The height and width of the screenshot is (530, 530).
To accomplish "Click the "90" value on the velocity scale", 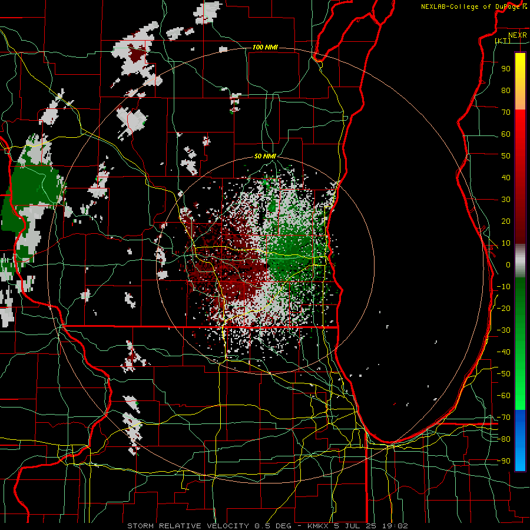I will [x=506, y=69].
